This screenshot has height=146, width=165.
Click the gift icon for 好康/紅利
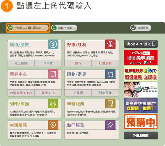click(110, 44)
